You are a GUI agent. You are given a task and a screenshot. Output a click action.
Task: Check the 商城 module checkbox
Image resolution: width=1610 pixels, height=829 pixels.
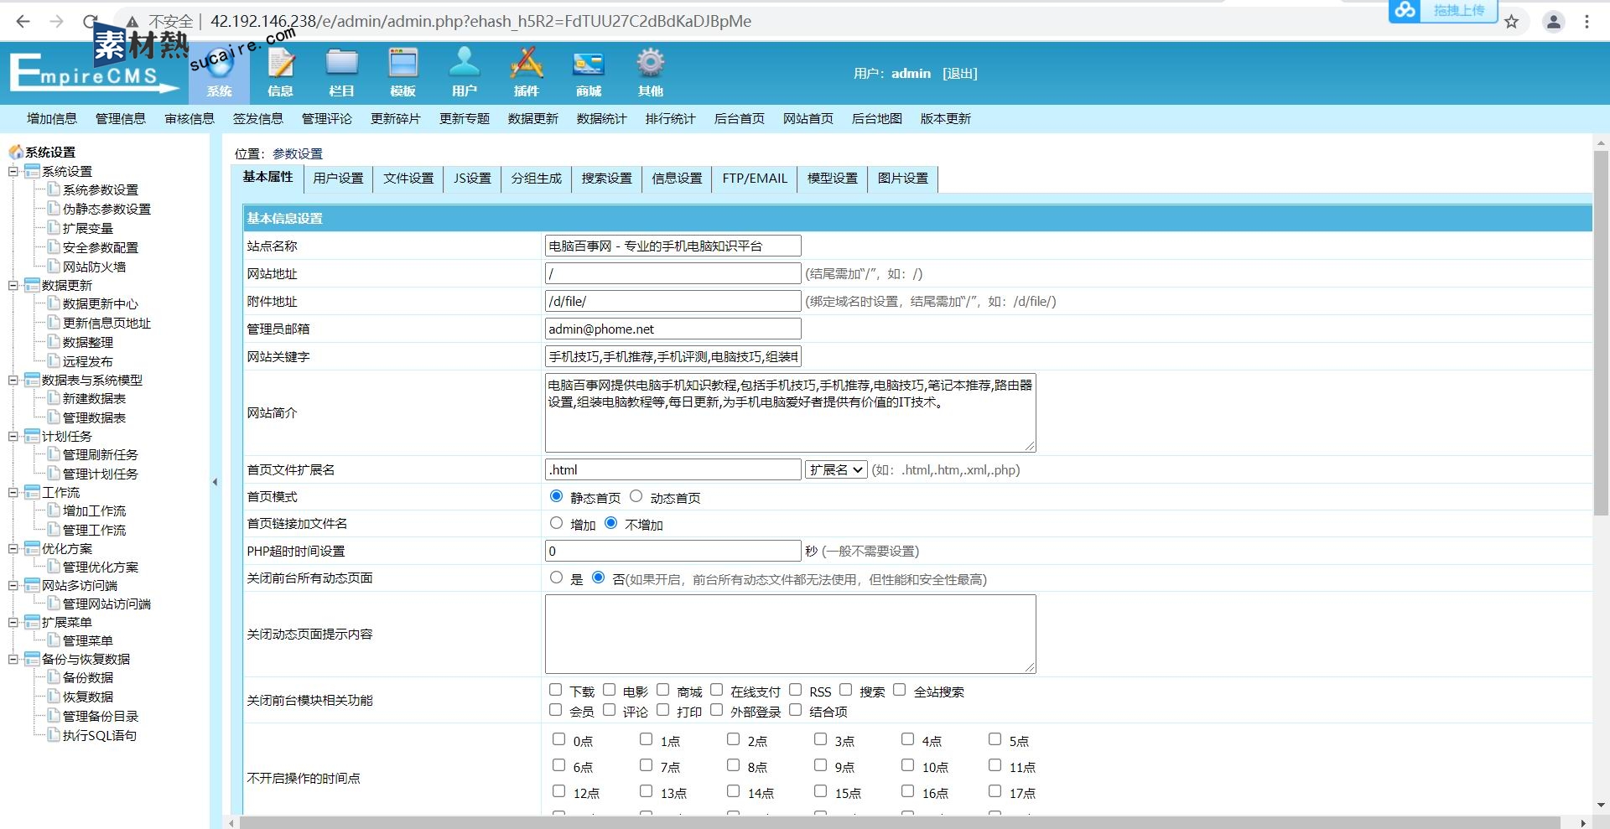[662, 690]
